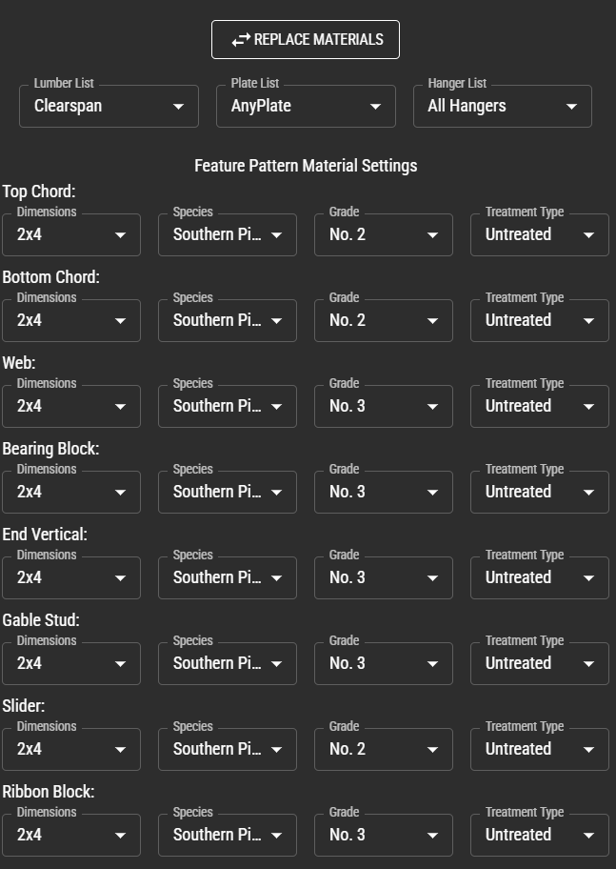616x869 pixels.
Task: Select Bottom Chord Species dropdown
Action: click(x=228, y=320)
